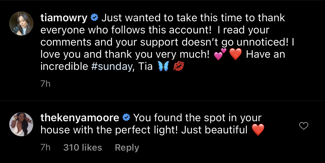
Task: Visit the tiamowry username link
Action: (x=64, y=18)
